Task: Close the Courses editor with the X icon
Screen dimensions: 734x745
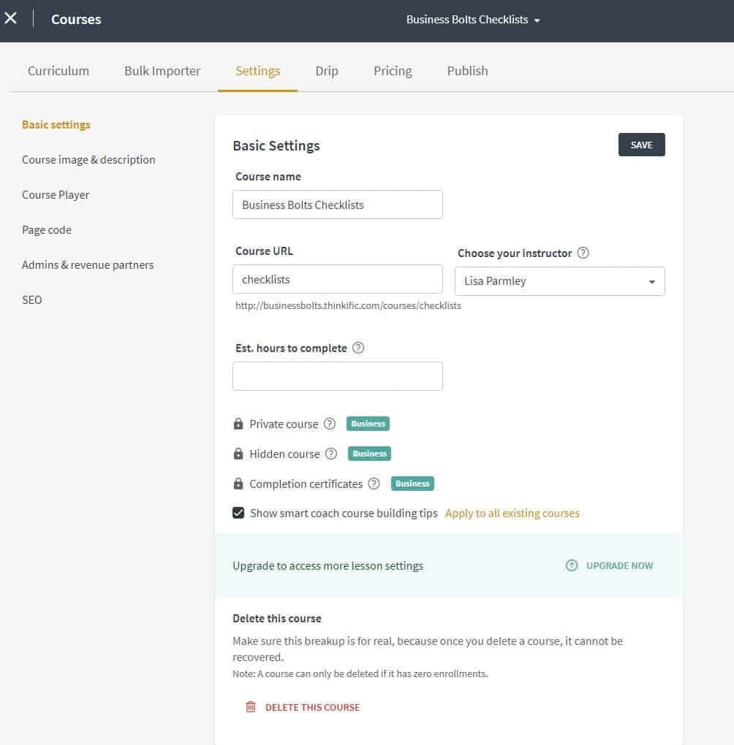Action: [10, 18]
